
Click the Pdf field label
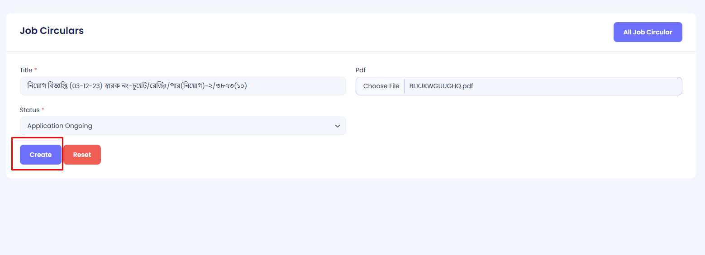pos(361,70)
